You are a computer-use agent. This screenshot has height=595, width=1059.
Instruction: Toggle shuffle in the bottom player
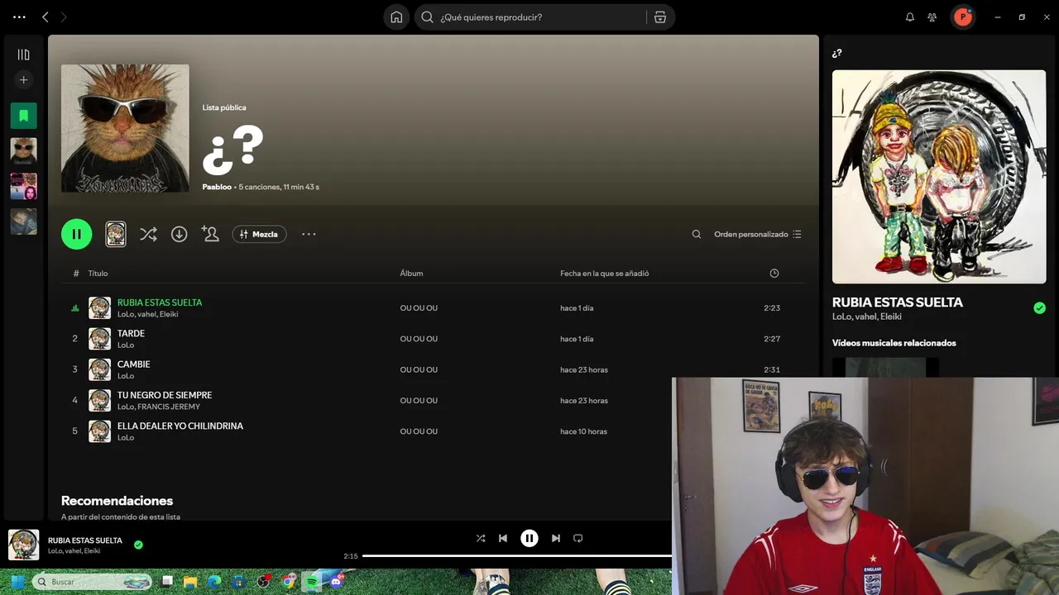point(481,538)
